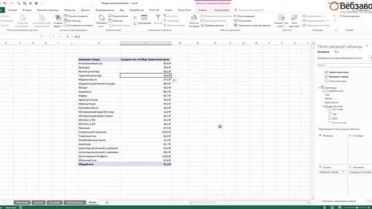Image resolution: width=372 pixels, height=209 pixels.
Task: Open the 'Вставка' ribbon tab
Action: tap(27, 10)
